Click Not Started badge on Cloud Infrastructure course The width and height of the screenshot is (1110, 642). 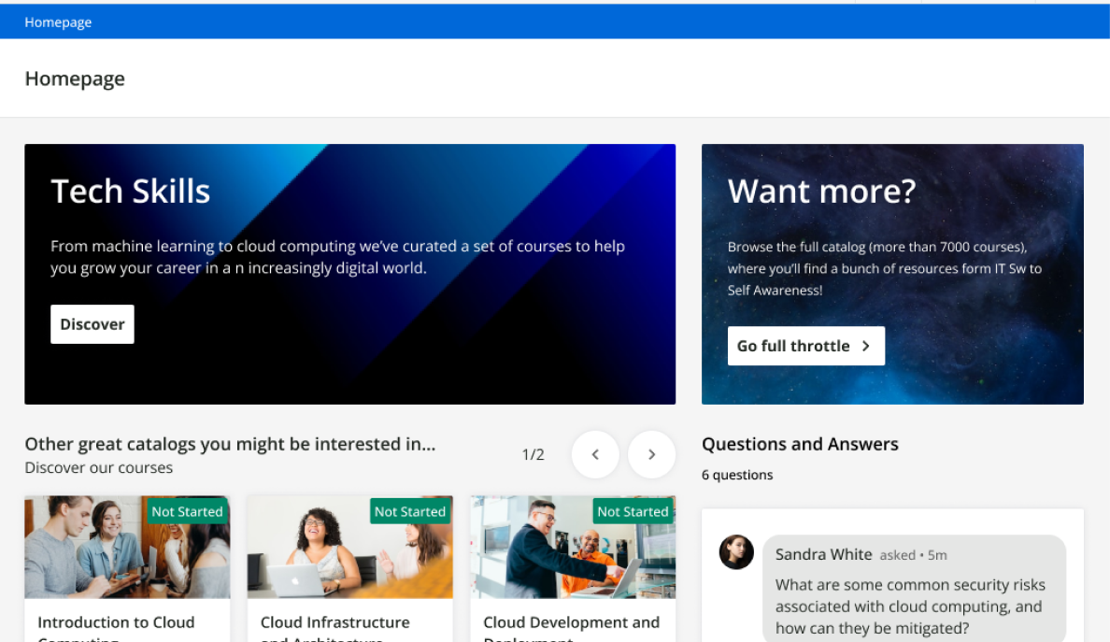click(x=410, y=511)
